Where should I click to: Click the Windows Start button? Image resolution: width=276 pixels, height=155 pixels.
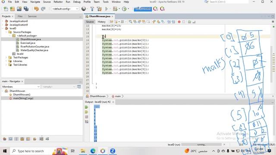[5, 151]
